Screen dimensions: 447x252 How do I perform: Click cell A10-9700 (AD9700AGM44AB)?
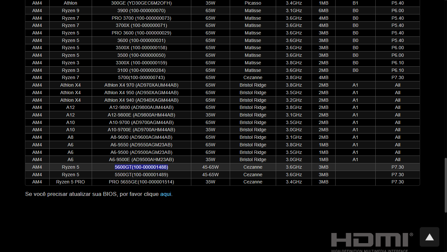pyautogui.click(x=141, y=122)
